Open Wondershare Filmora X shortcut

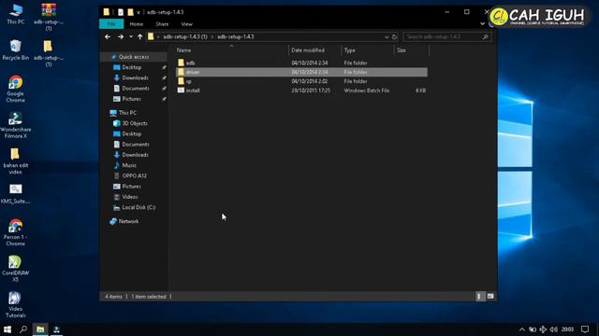(16, 125)
